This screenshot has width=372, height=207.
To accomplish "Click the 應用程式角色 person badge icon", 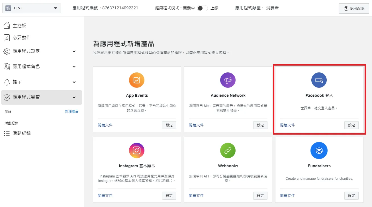I will [x=7, y=67].
